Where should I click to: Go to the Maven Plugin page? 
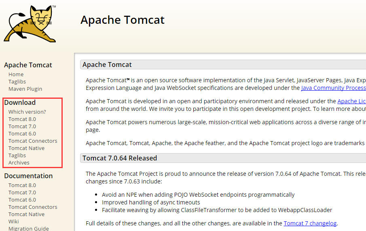pos(25,89)
